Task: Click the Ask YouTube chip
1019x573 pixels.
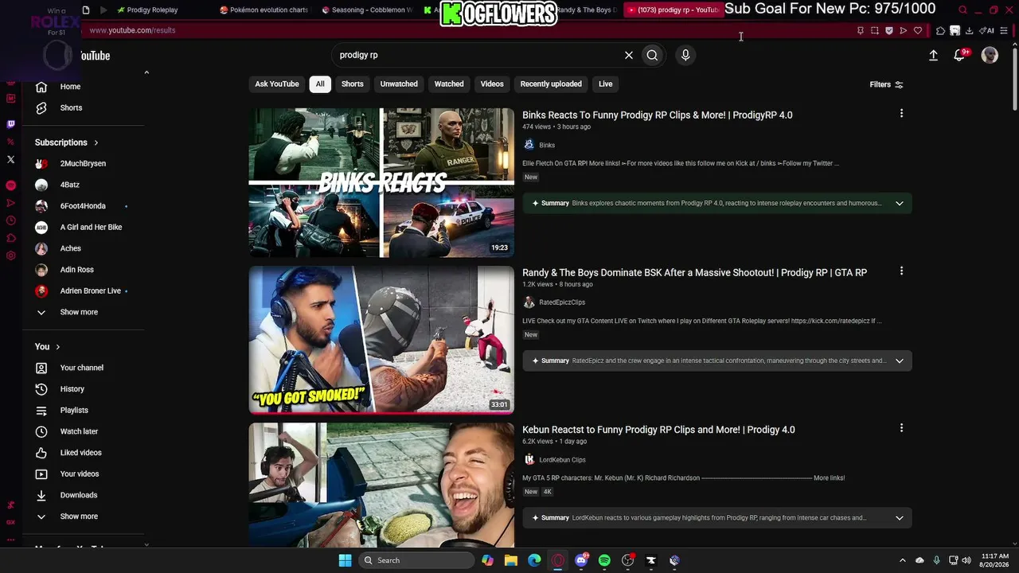Action: (x=277, y=84)
